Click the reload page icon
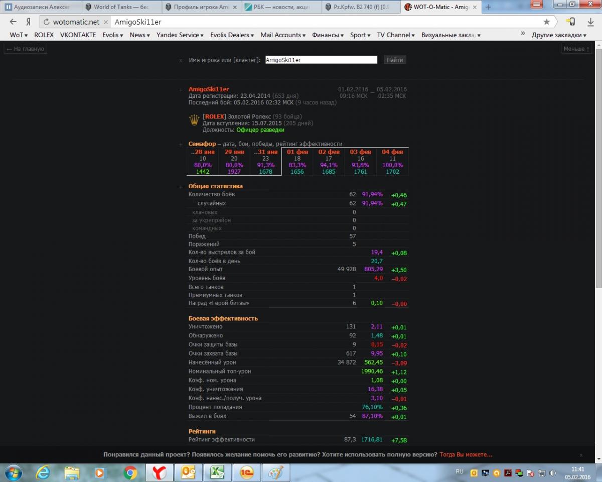The width and height of the screenshot is (602, 482). point(46,22)
